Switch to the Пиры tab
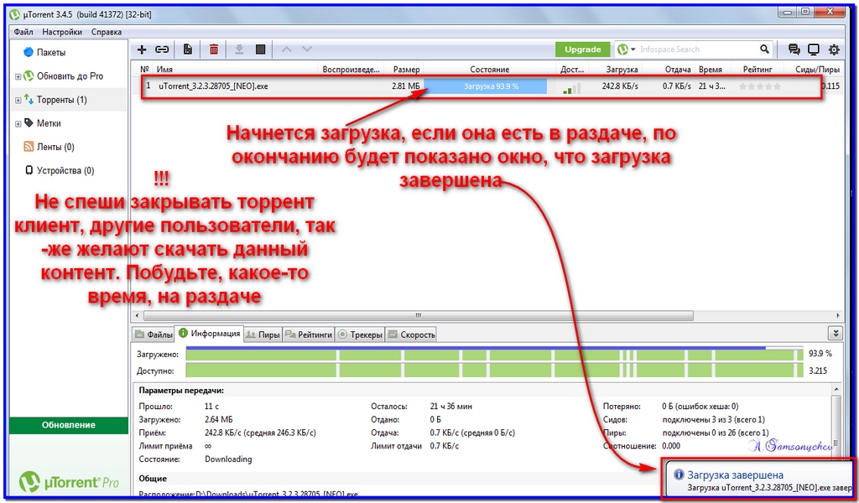The width and height of the screenshot is (859, 503). 263,334
